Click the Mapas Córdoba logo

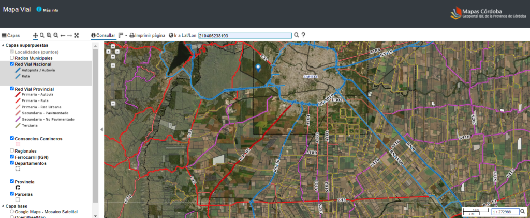pos(488,13)
